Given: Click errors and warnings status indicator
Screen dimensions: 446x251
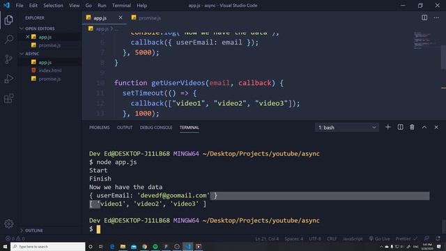Looking at the screenshot, I should [x=15, y=238].
